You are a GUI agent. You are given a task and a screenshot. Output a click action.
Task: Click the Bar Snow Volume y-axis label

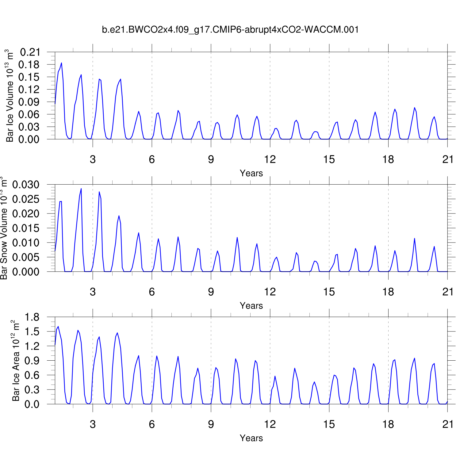coord(4,228)
